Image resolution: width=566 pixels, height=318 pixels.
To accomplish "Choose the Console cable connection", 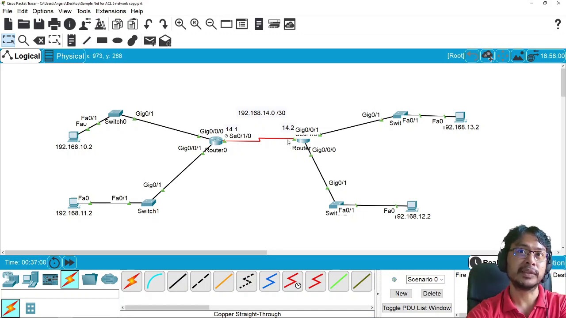I will coord(154,281).
